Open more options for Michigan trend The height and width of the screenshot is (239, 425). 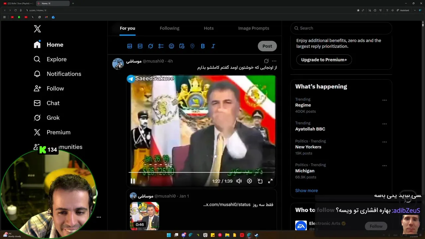384,166
